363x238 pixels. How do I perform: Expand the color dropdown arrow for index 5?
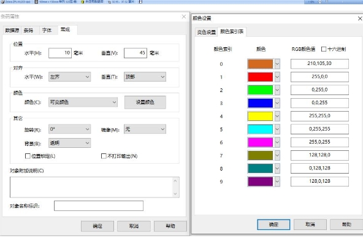pos(277,129)
